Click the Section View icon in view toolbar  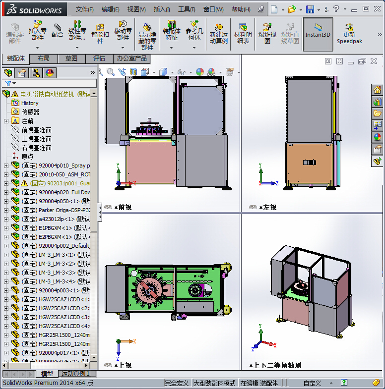[x=133, y=72]
